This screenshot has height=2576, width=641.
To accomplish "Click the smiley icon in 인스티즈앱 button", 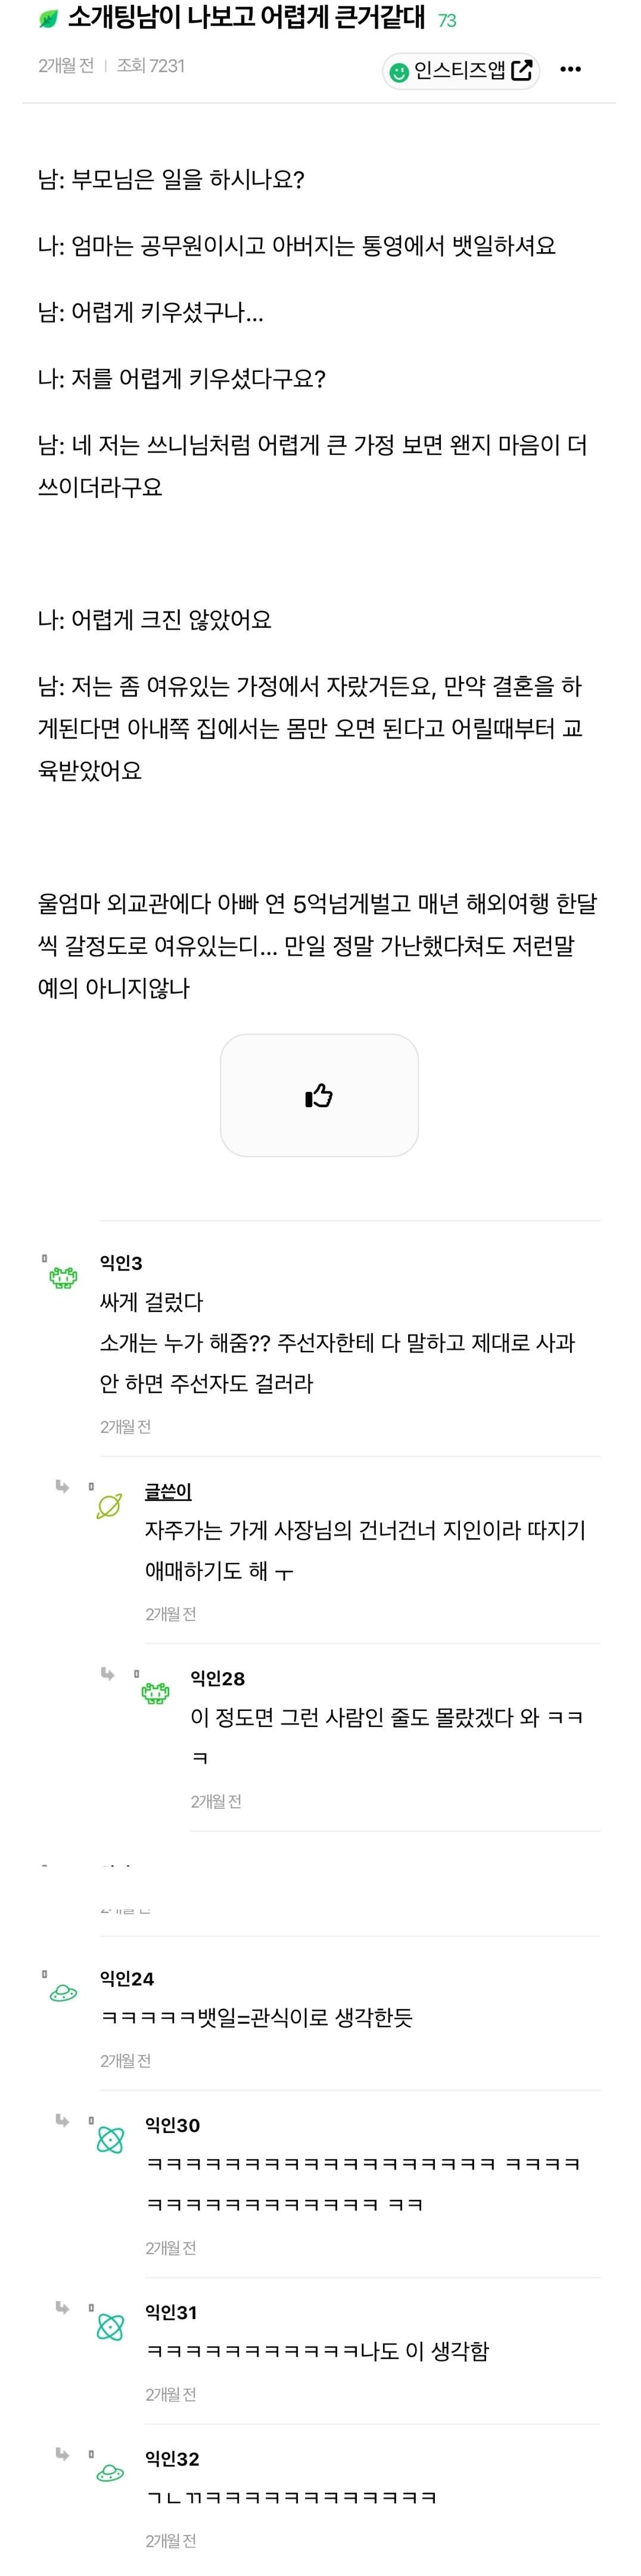I will pyautogui.click(x=399, y=71).
